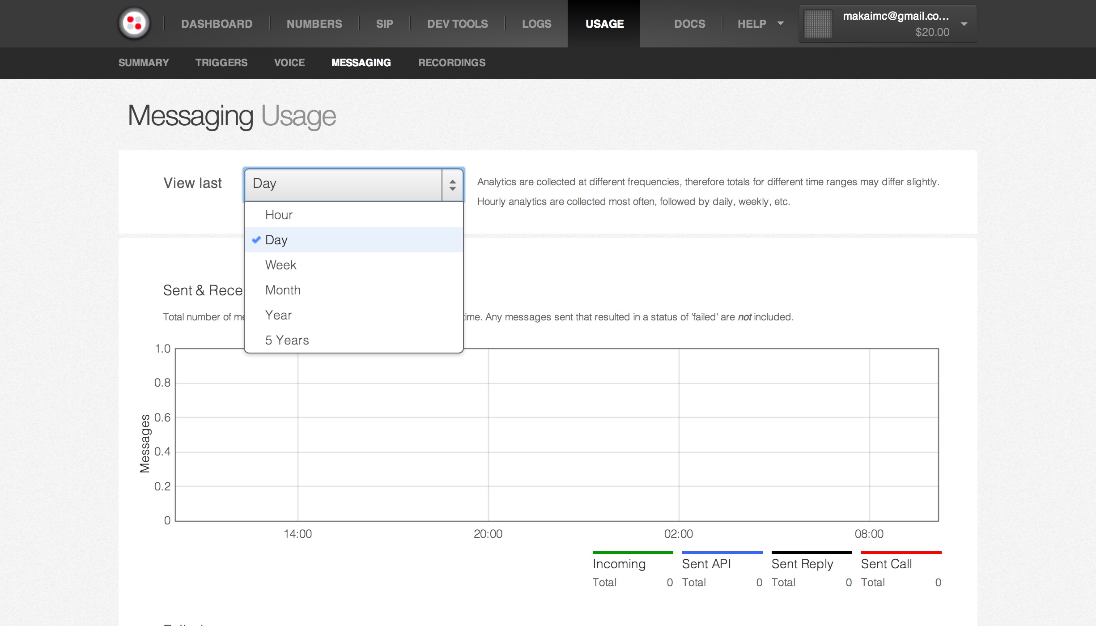Switch to the Voice sub-tab
The height and width of the screenshot is (626, 1096).
coord(289,63)
